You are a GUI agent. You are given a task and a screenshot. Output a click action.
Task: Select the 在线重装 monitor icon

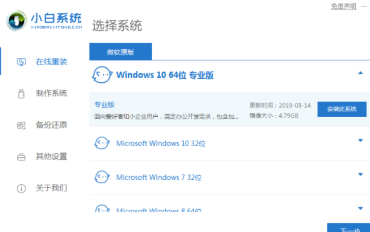[x=21, y=62]
